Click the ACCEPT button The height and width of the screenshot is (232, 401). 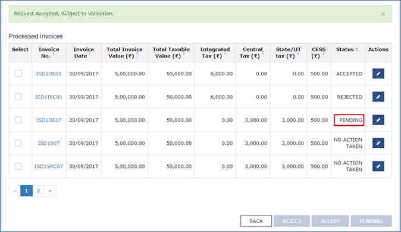pos(330,221)
